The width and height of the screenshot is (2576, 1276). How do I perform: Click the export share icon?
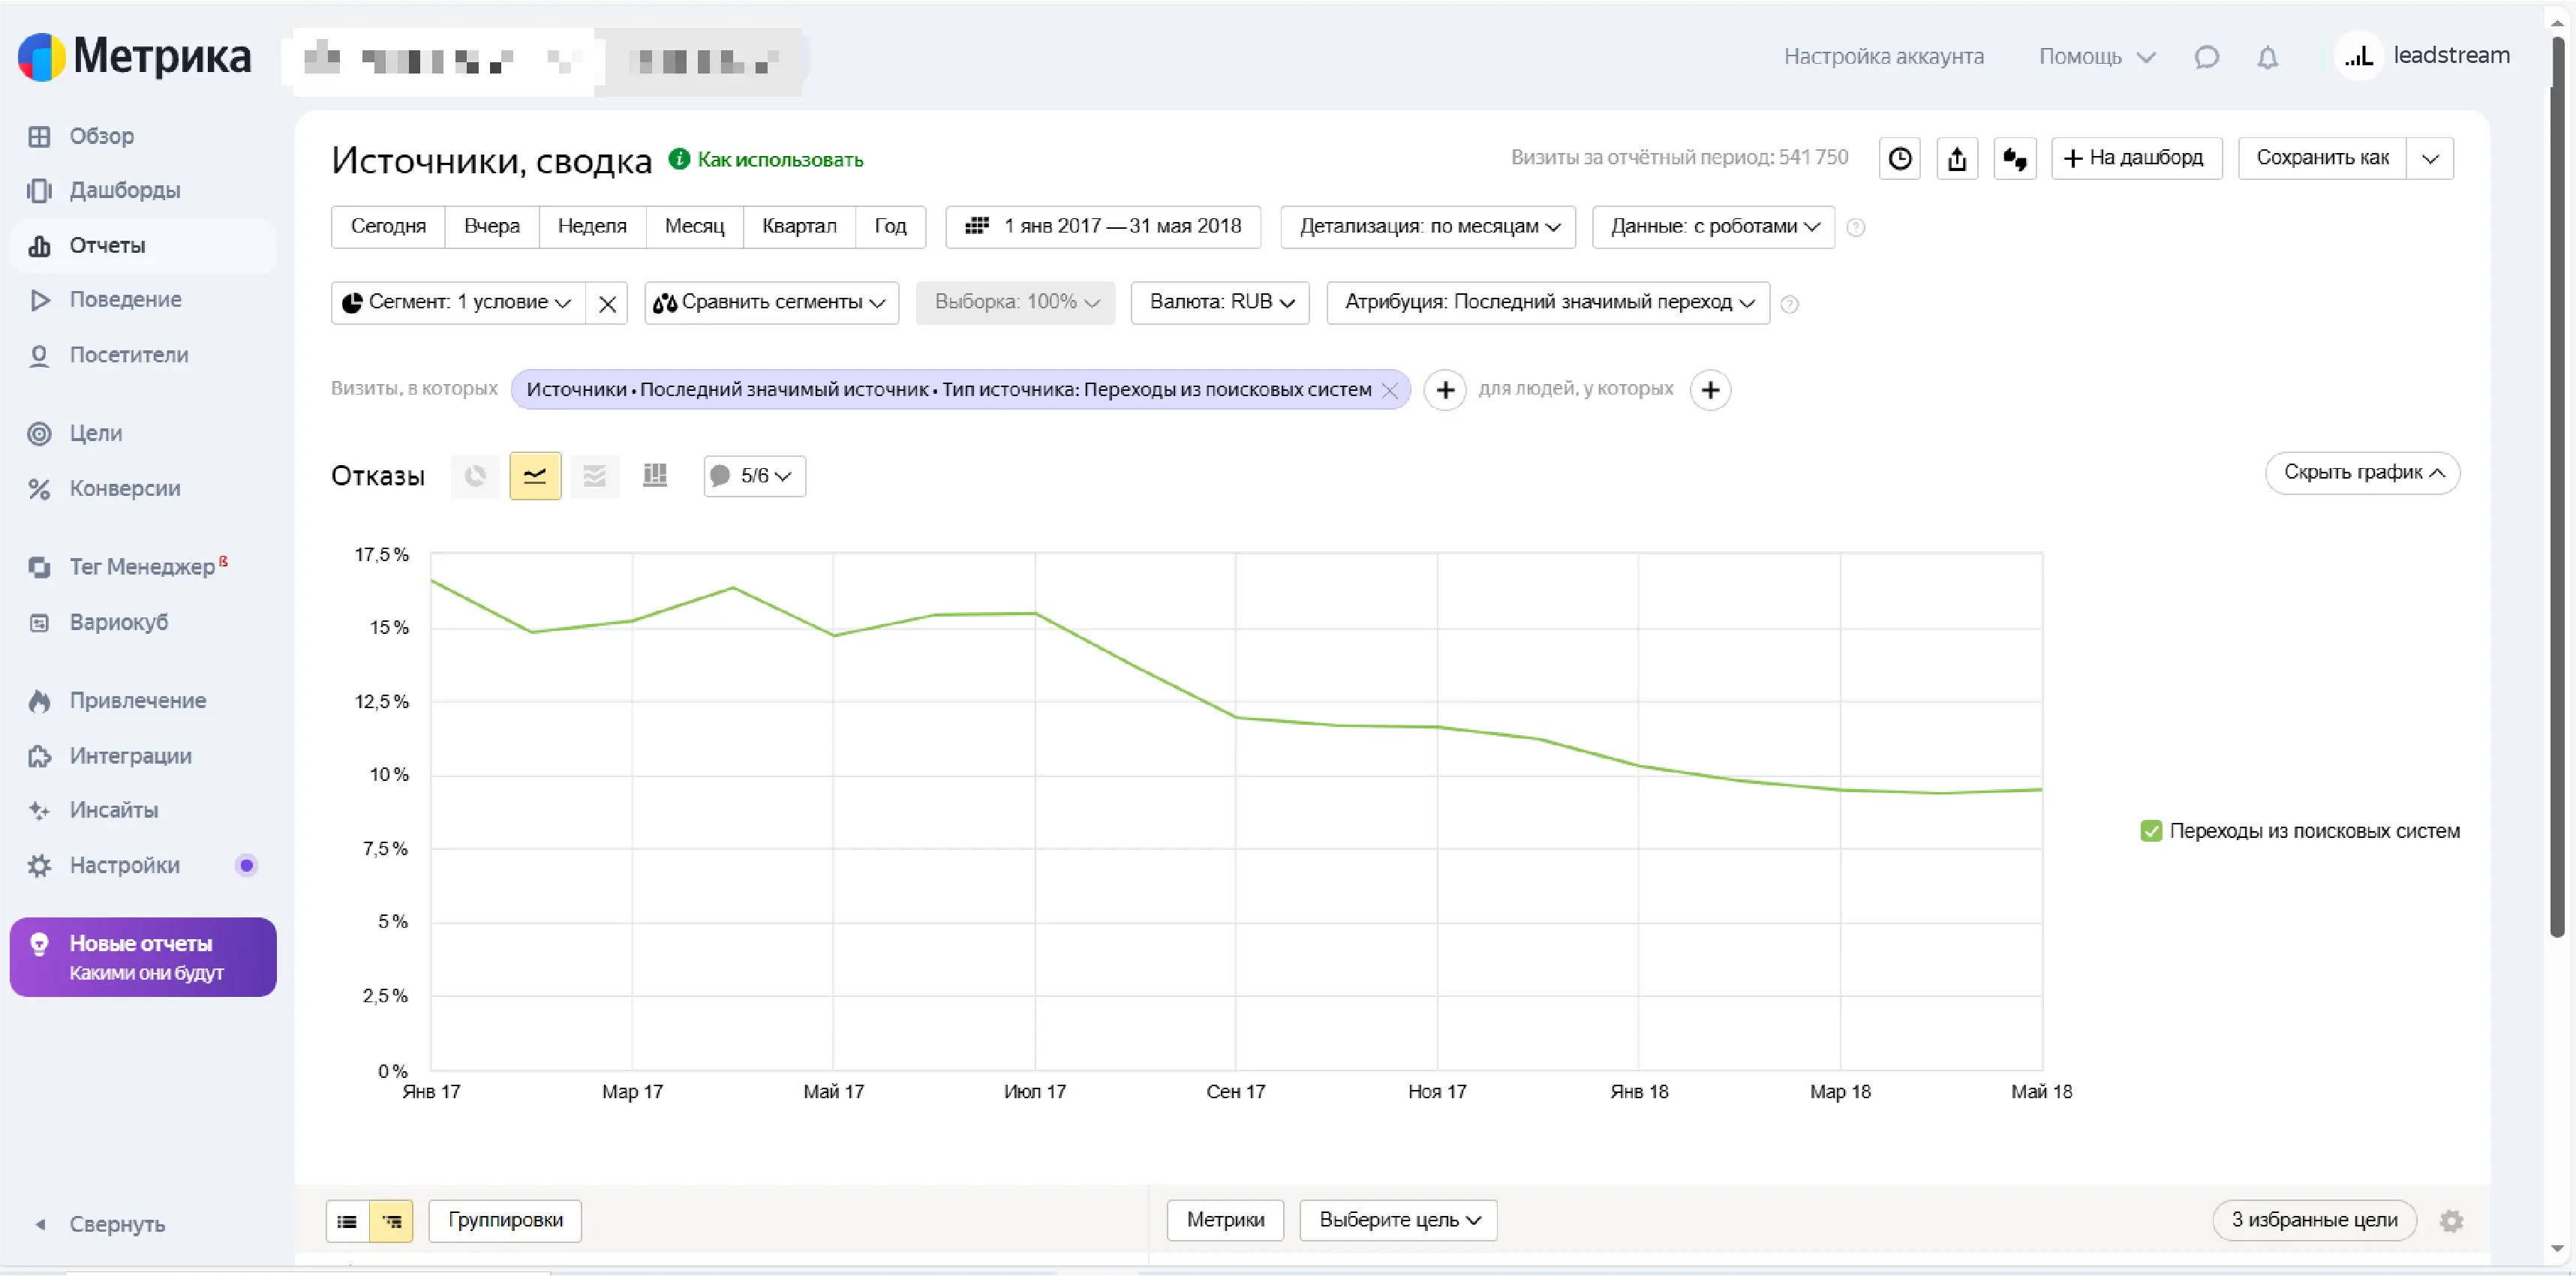point(1957,158)
